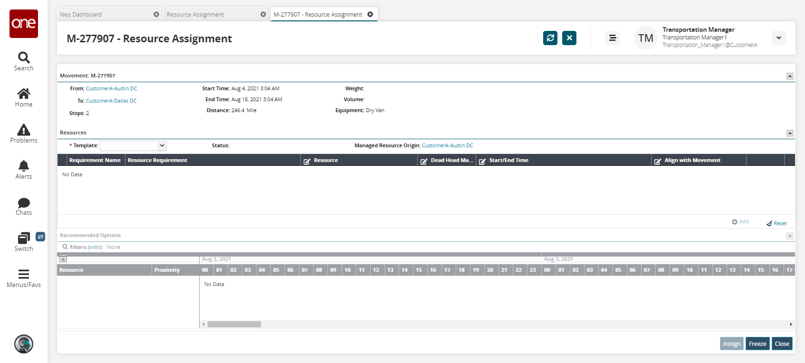Collapse the Resources section
This screenshot has width=805, height=363.
click(x=789, y=133)
